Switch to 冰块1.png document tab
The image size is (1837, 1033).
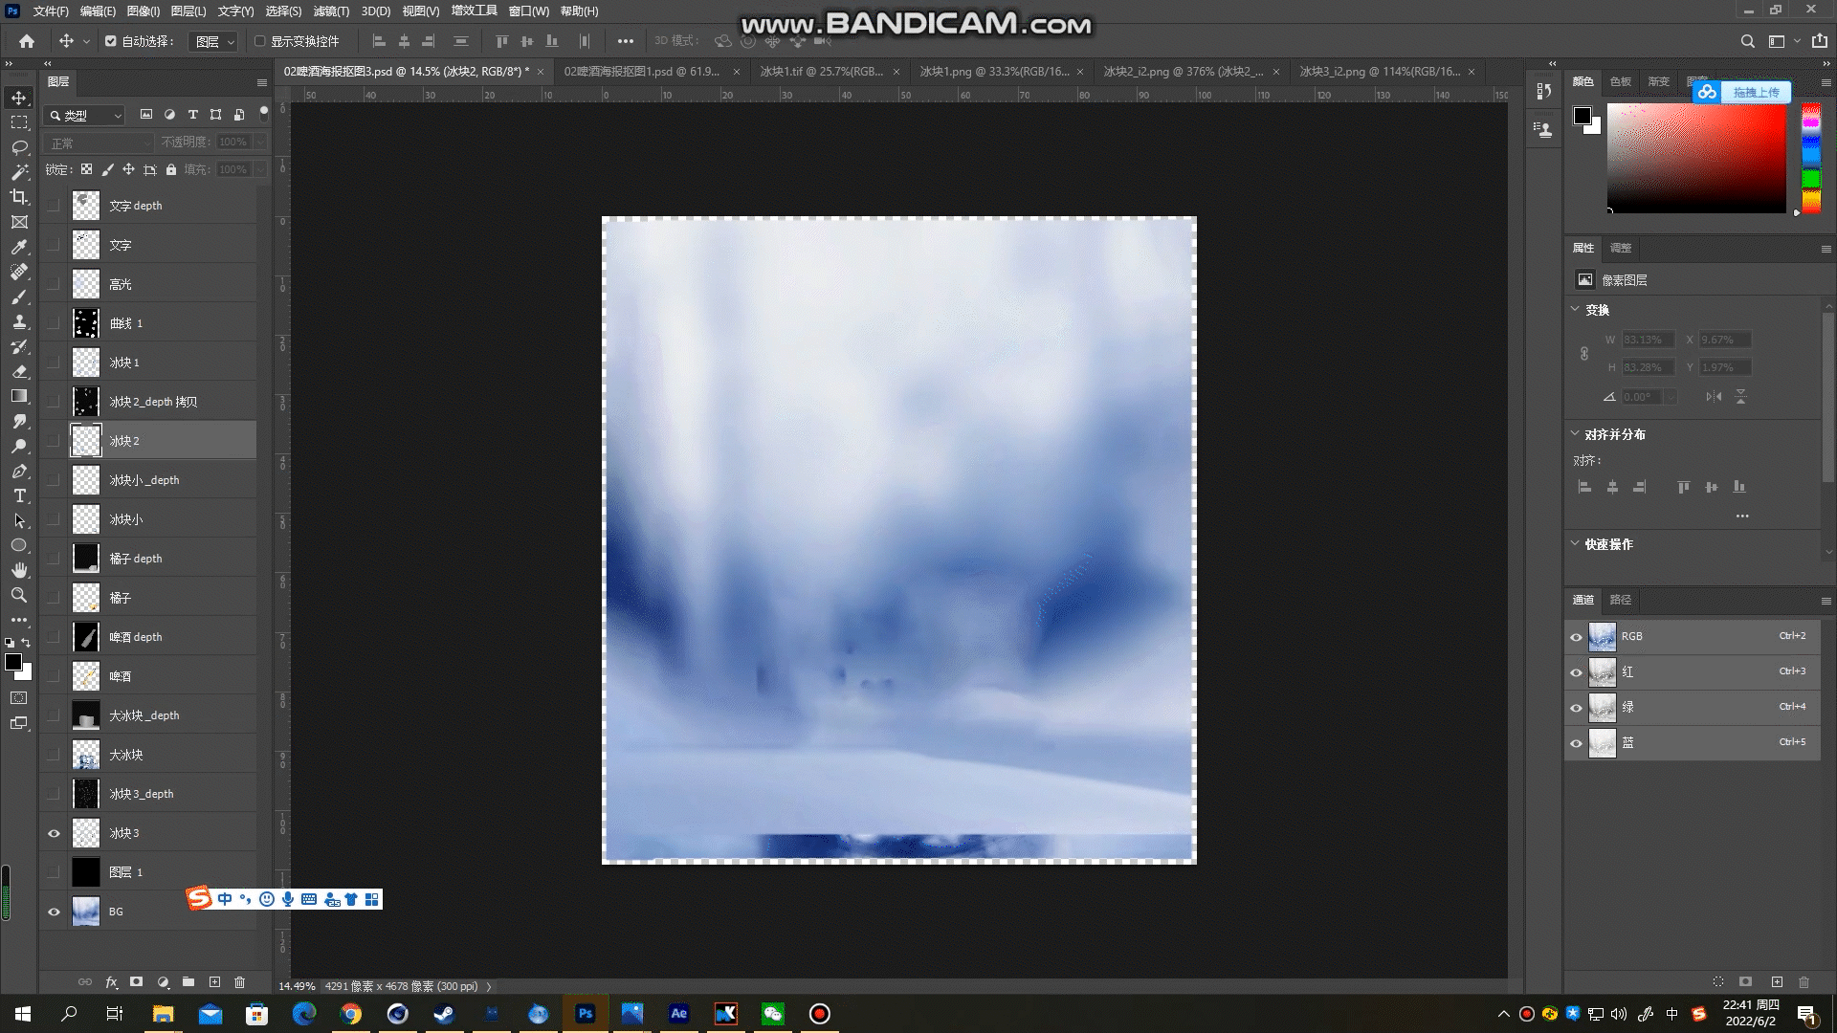(994, 72)
